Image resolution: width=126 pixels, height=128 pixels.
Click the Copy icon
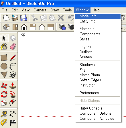[x=43, y=18]
